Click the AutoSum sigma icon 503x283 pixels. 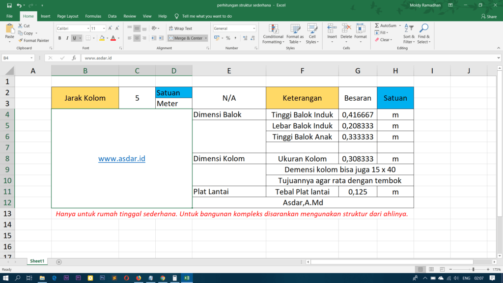[377, 26]
